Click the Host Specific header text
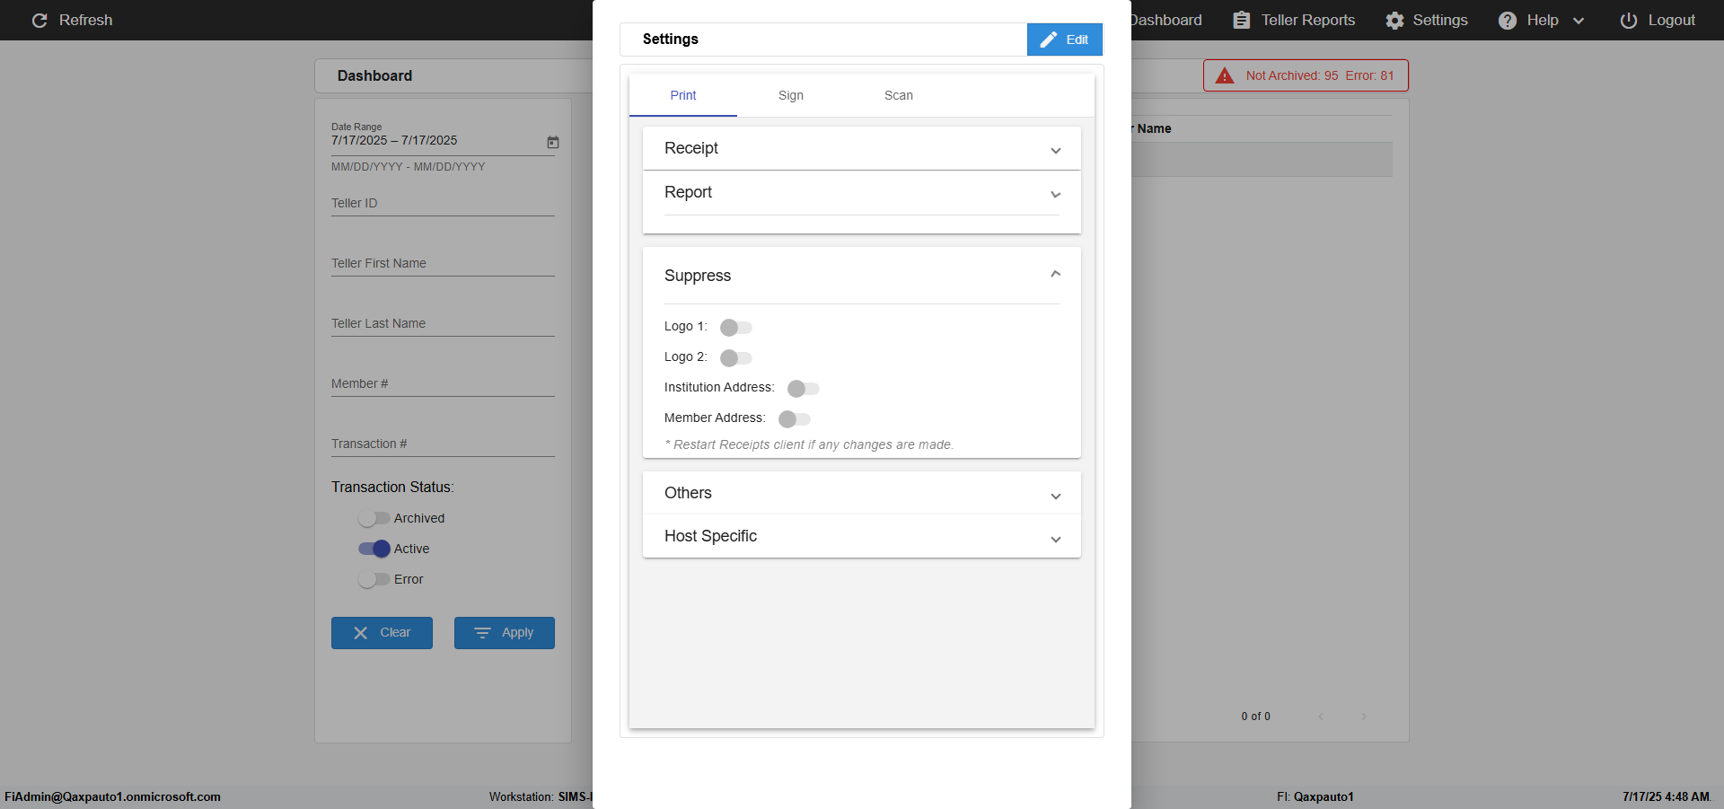The height and width of the screenshot is (809, 1724). [710, 536]
